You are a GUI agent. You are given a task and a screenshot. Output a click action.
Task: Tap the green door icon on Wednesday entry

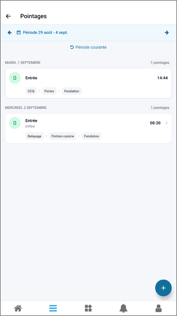tap(15, 123)
